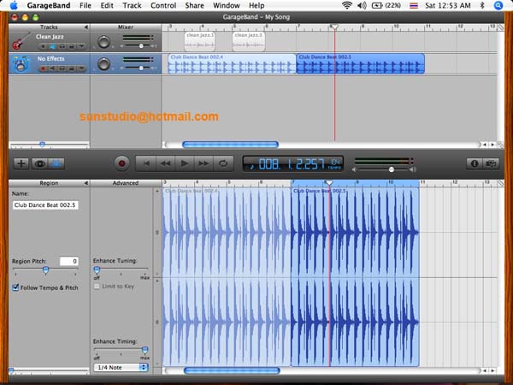Enable recording on Clean Jazz track
Image resolution: width=513 pixels, height=385 pixels.
pyautogui.click(x=43, y=46)
